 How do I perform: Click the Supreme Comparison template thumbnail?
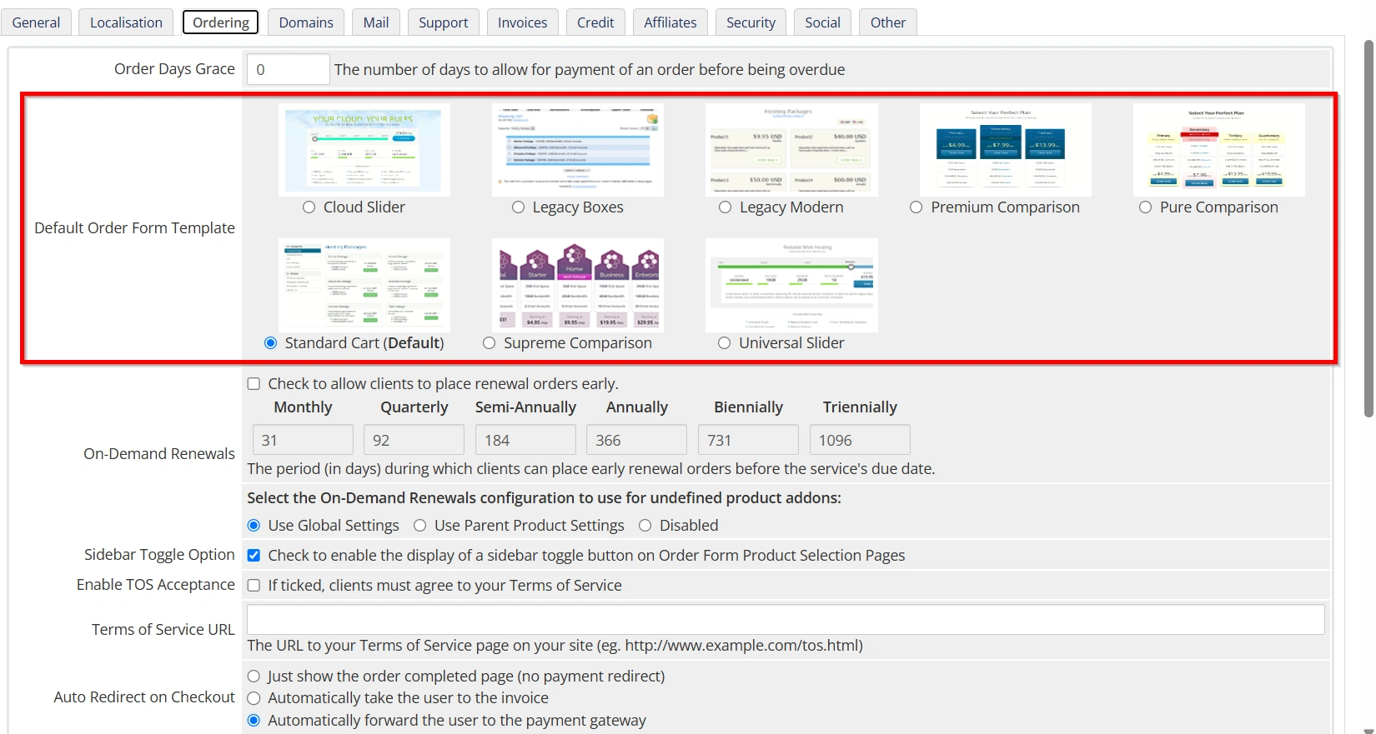click(x=578, y=285)
